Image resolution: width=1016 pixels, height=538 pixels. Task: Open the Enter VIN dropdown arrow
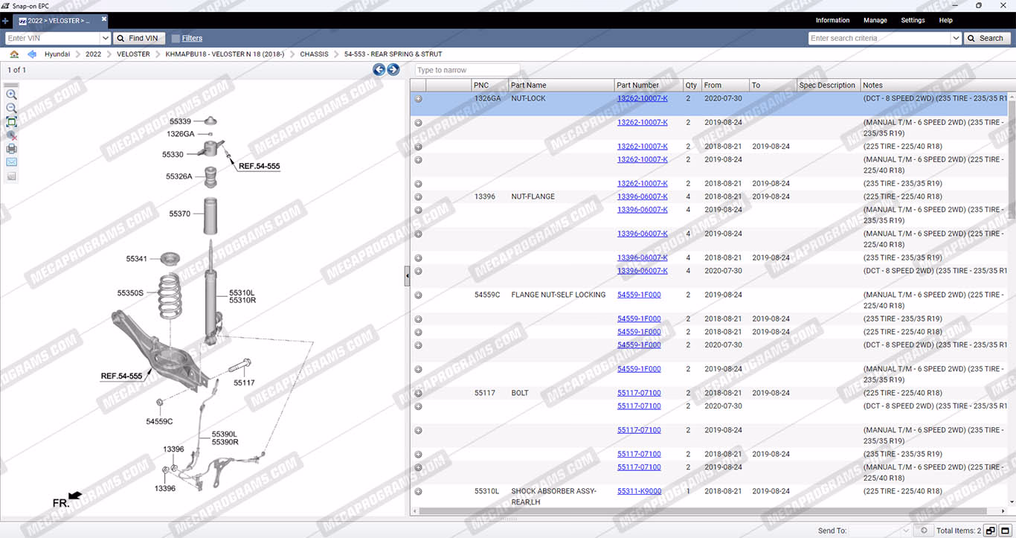pos(105,39)
